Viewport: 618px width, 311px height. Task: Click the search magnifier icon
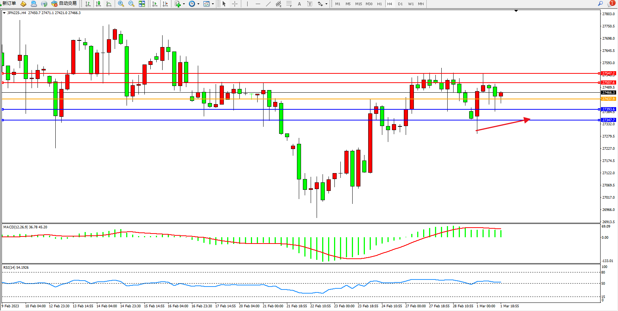click(600, 3)
